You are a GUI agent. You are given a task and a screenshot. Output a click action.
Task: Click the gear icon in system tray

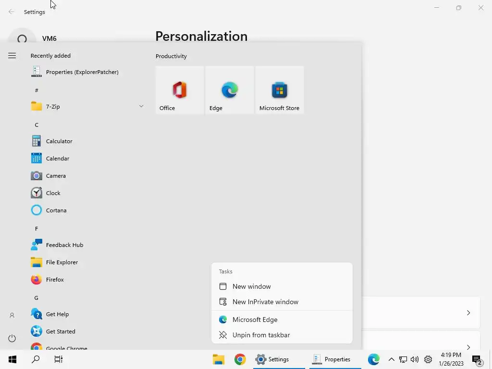coord(428,359)
